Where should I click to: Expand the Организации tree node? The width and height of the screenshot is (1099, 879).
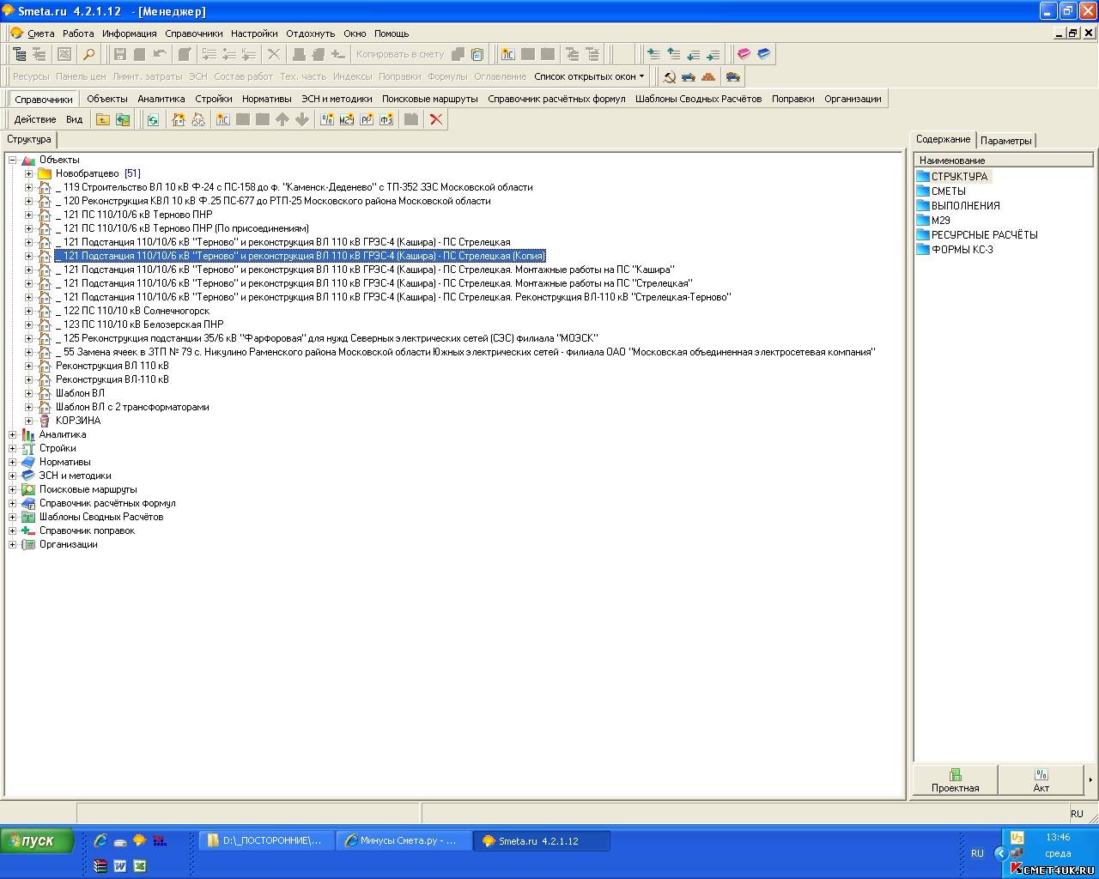(13, 544)
